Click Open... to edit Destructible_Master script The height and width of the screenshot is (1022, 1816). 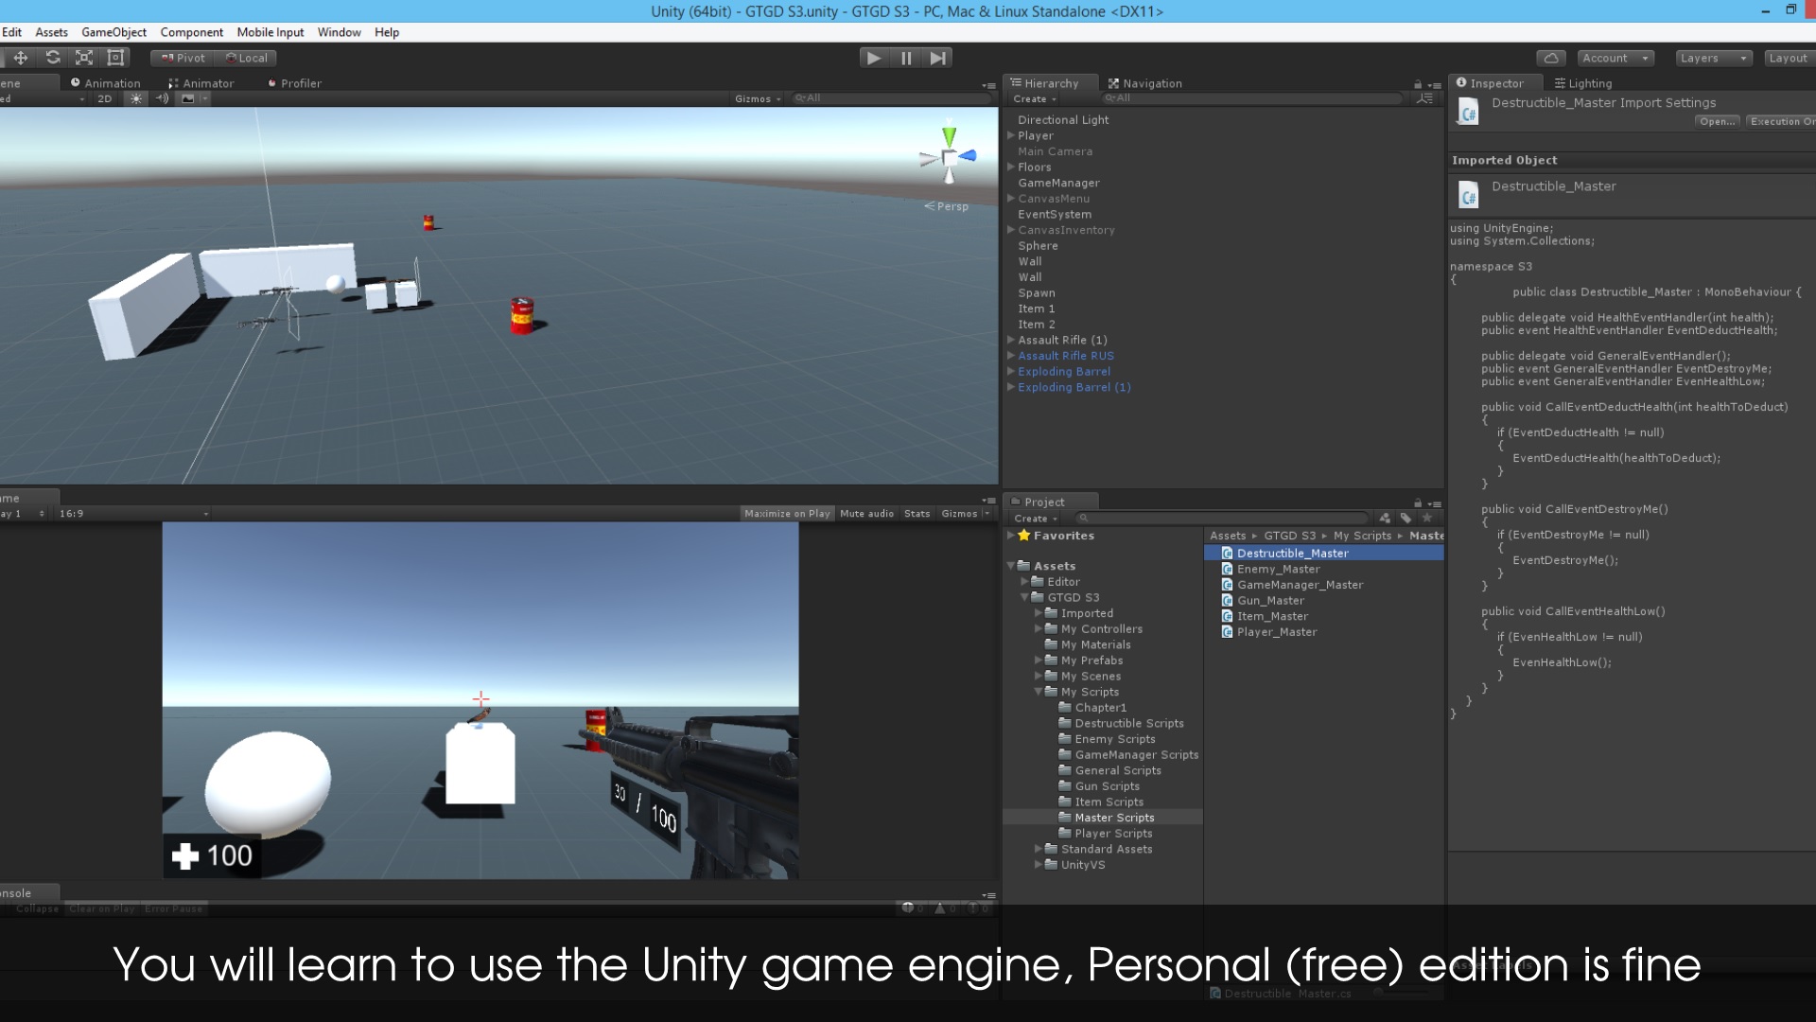pos(1717,121)
